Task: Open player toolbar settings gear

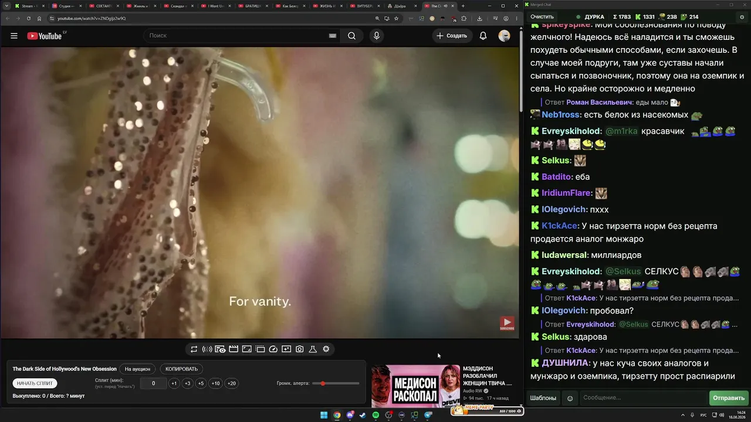Action: 326,349
